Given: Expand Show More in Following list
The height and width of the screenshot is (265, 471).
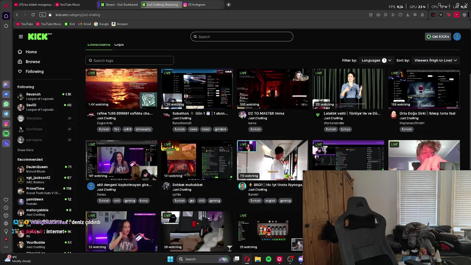Looking at the screenshot, I should [x=25, y=150].
